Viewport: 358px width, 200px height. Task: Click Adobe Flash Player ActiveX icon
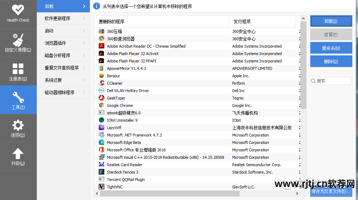point(102,54)
